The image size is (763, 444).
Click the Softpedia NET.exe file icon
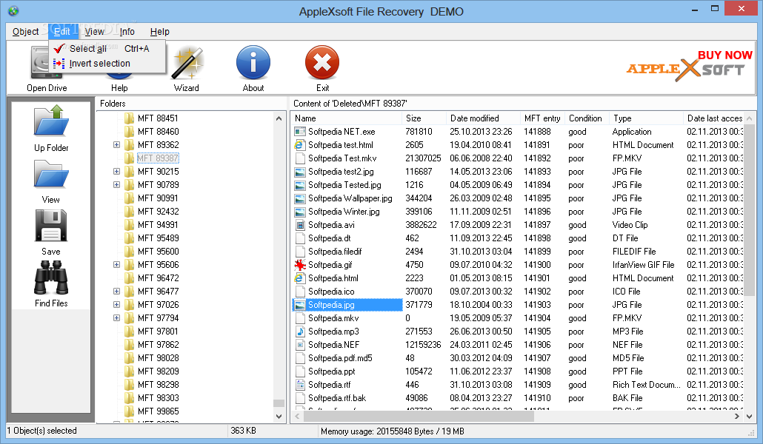pos(300,132)
